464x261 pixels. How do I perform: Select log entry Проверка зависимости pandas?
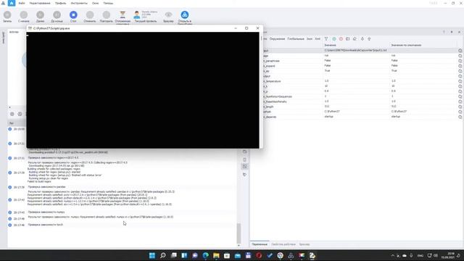coord(46,187)
